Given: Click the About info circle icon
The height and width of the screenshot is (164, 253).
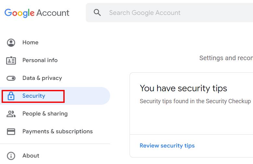Looking at the screenshot, I should (11, 156).
